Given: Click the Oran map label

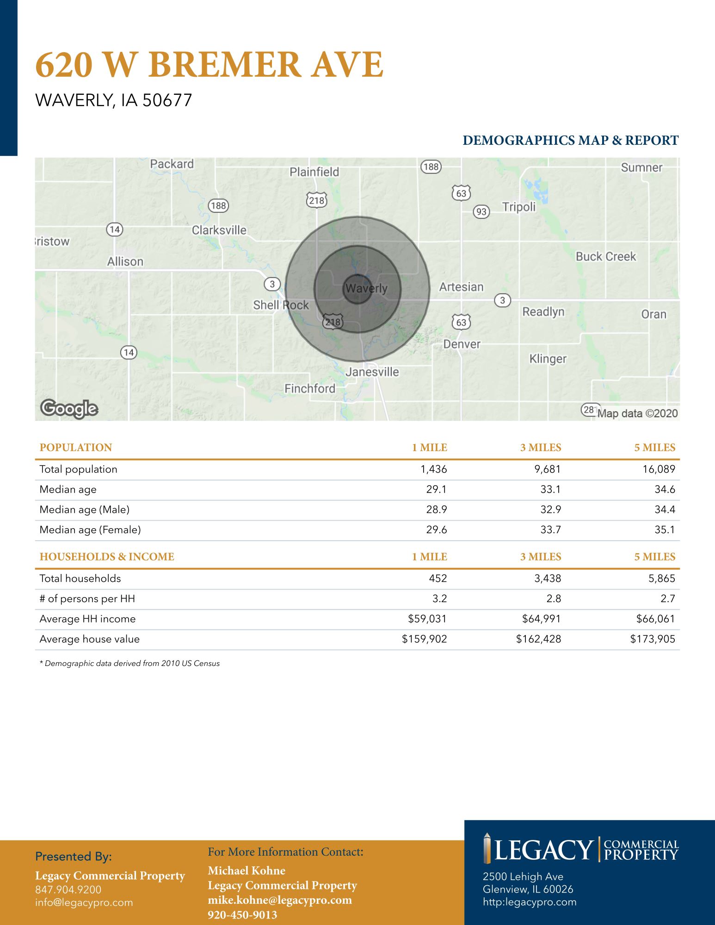Looking at the screenshot, I should tap(653, 314).
